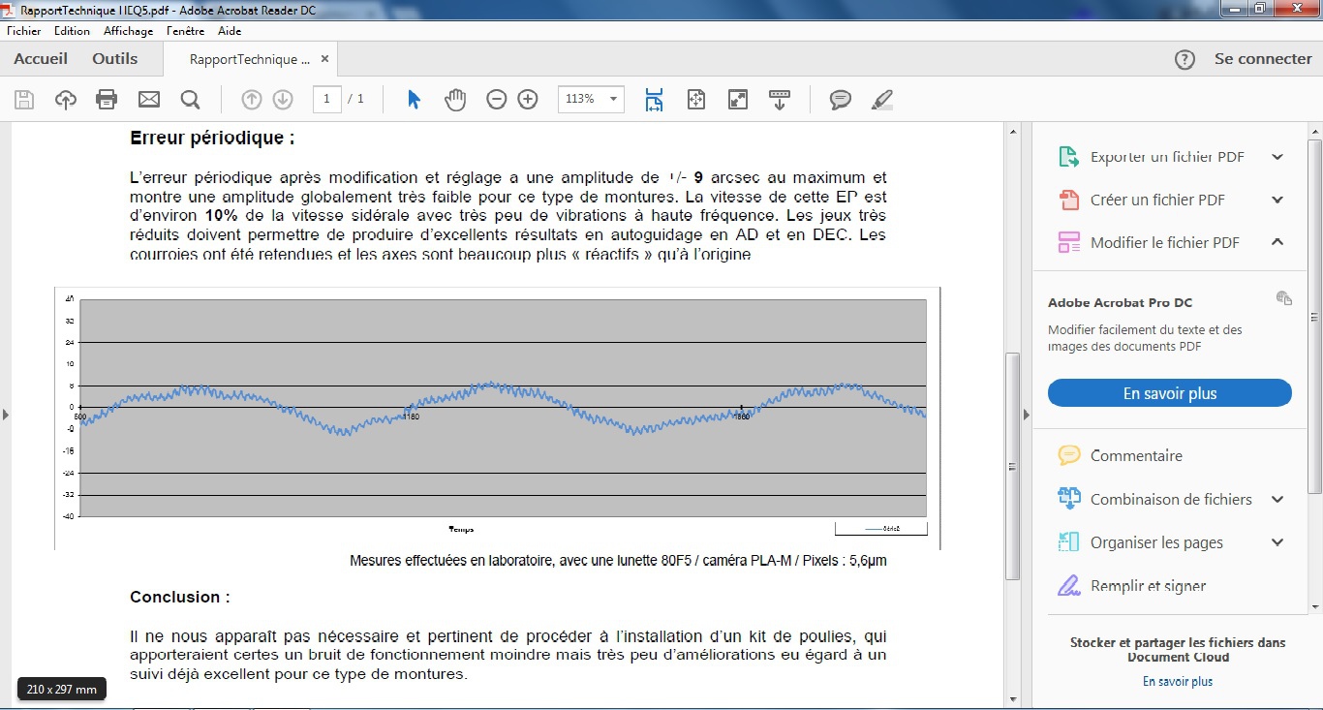Add a sticky note comment
The height and width of the screenshot is (710, 1323).
click(841, 99)
